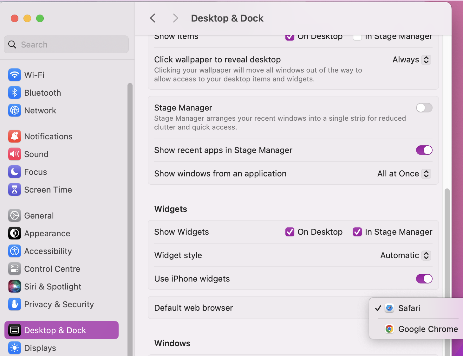Change the Show windows from an application setting

click(403, 174)
